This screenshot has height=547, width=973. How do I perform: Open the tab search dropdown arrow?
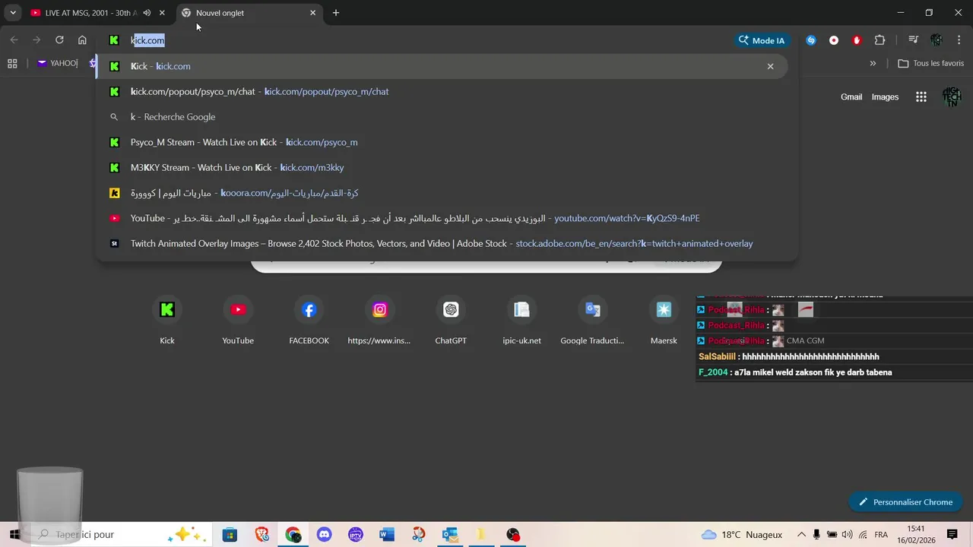coord(13,13)
